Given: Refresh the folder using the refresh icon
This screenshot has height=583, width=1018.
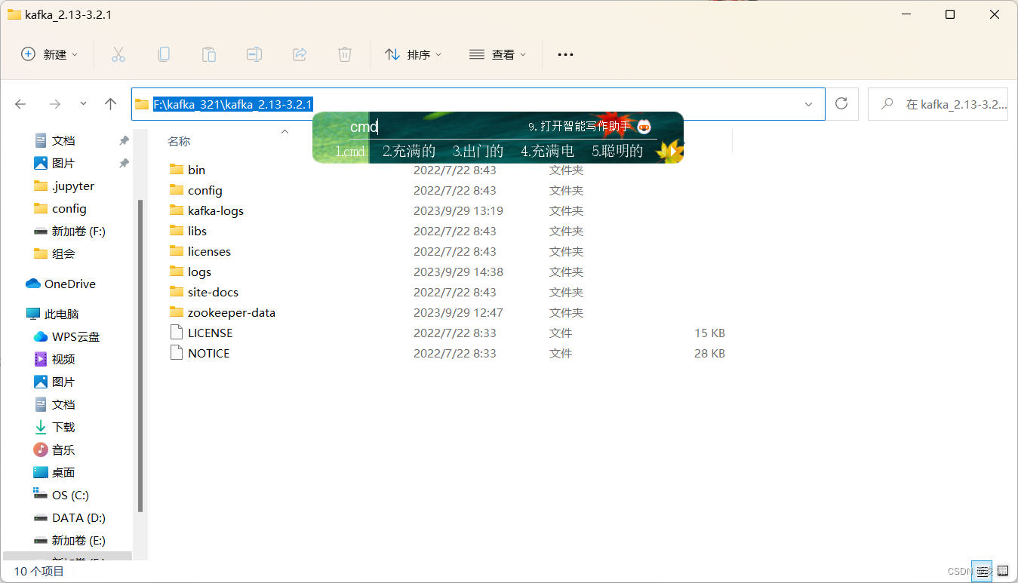Looking at the screenshot, I should point(841,104).
